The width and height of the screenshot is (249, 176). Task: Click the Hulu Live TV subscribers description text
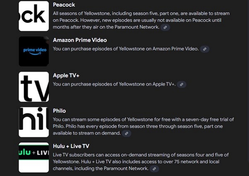tap(141, 161)
